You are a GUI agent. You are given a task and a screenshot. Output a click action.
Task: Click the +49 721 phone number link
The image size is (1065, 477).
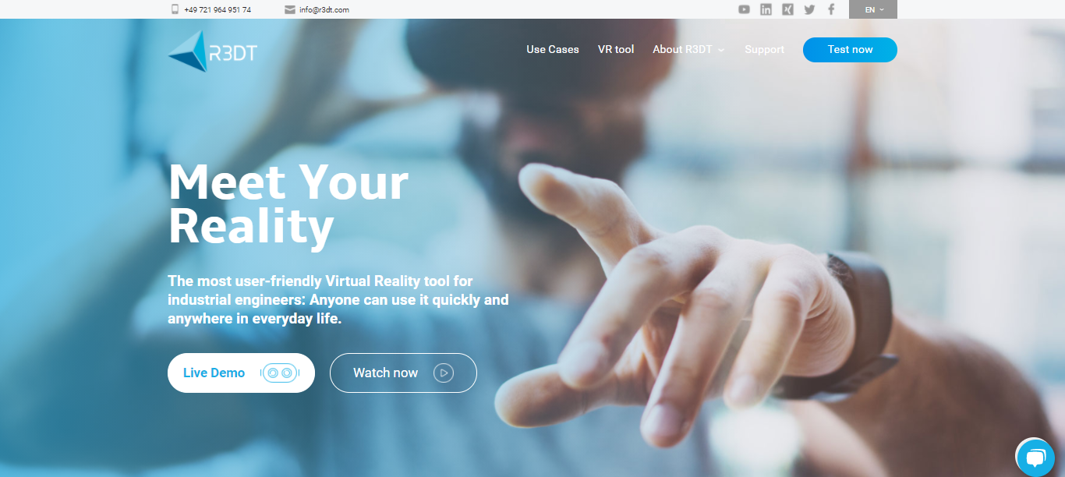218,9
